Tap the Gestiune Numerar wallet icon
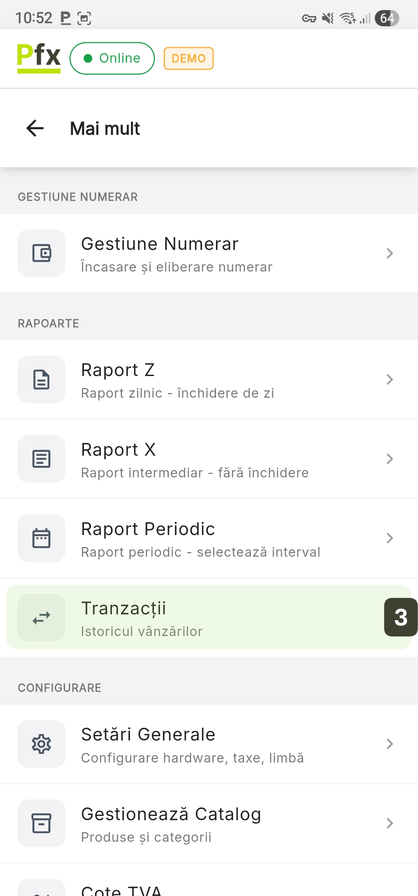The image size is (418, 896). 41,253
